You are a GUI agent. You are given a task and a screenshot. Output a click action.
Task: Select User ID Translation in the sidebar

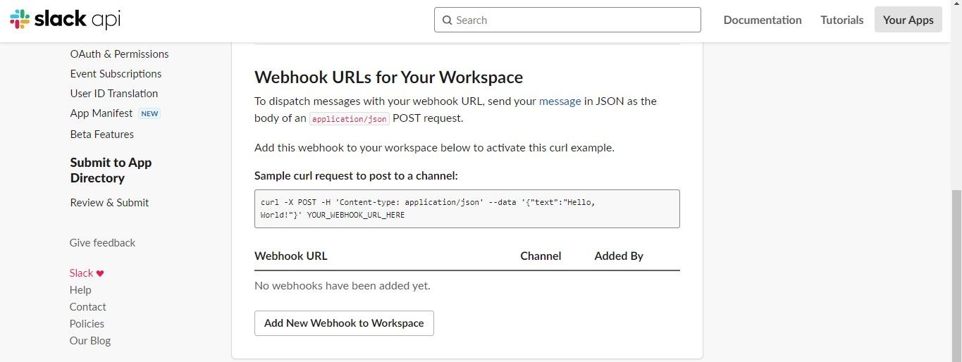(113, 94)
